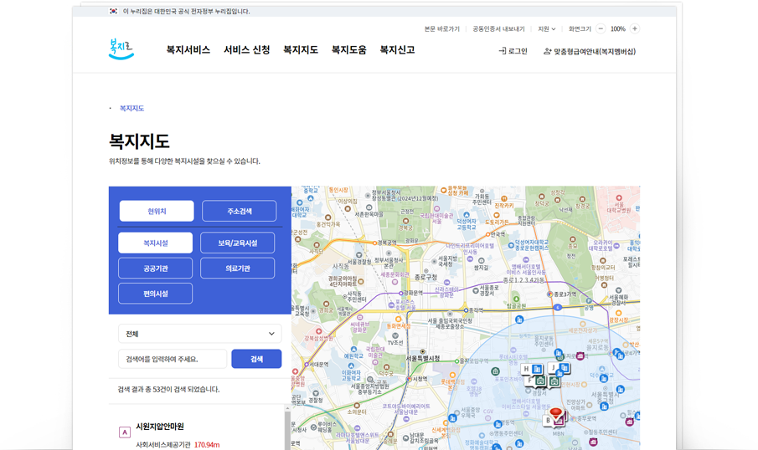758x450 pixels.
Task: Select the 주소검색 button
Action: [x=240, y=211]
